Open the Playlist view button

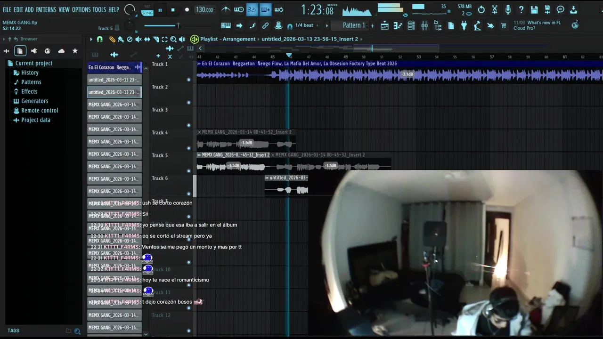[384, 25]
